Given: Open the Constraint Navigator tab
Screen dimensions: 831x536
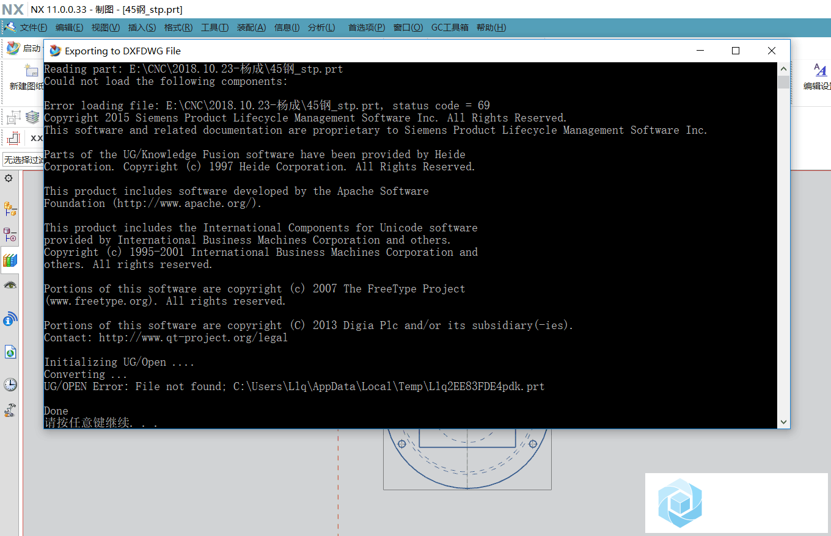Looking at the screenshot, I should pyautogui.click(x=10, y=235).
